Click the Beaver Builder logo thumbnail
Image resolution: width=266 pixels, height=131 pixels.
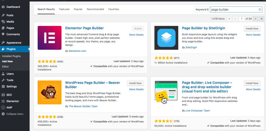tap(50, 92)
